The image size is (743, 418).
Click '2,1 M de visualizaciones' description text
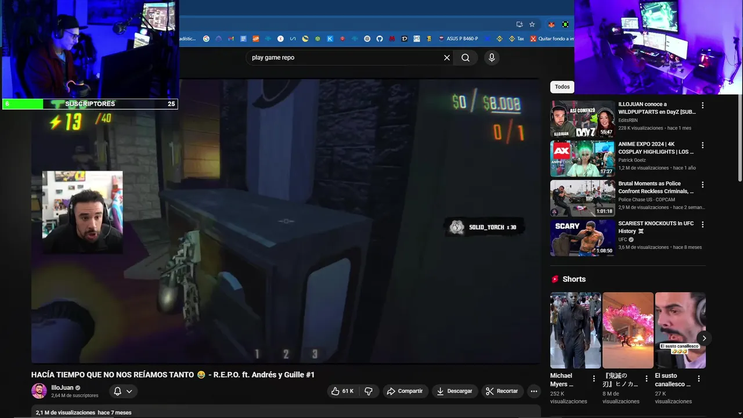66,413
